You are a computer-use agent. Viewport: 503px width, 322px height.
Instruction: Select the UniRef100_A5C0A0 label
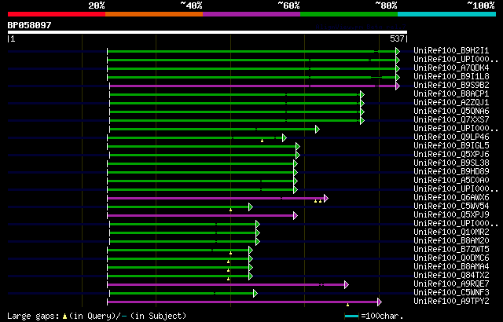(x=451, y=181)
